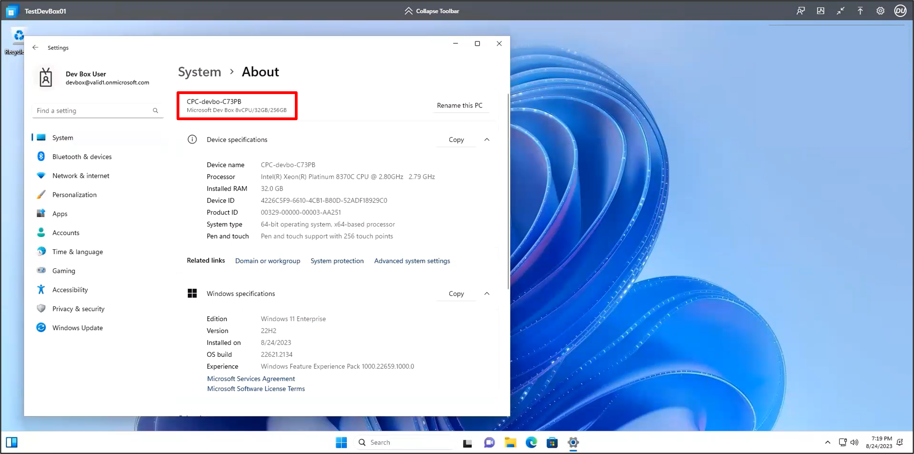Click the OS build value 22621.2134
This screenshot has height=454, width=914.
point(276,354)
